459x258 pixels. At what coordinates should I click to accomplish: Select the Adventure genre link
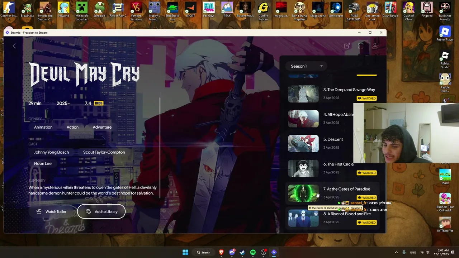pos(102,127)
